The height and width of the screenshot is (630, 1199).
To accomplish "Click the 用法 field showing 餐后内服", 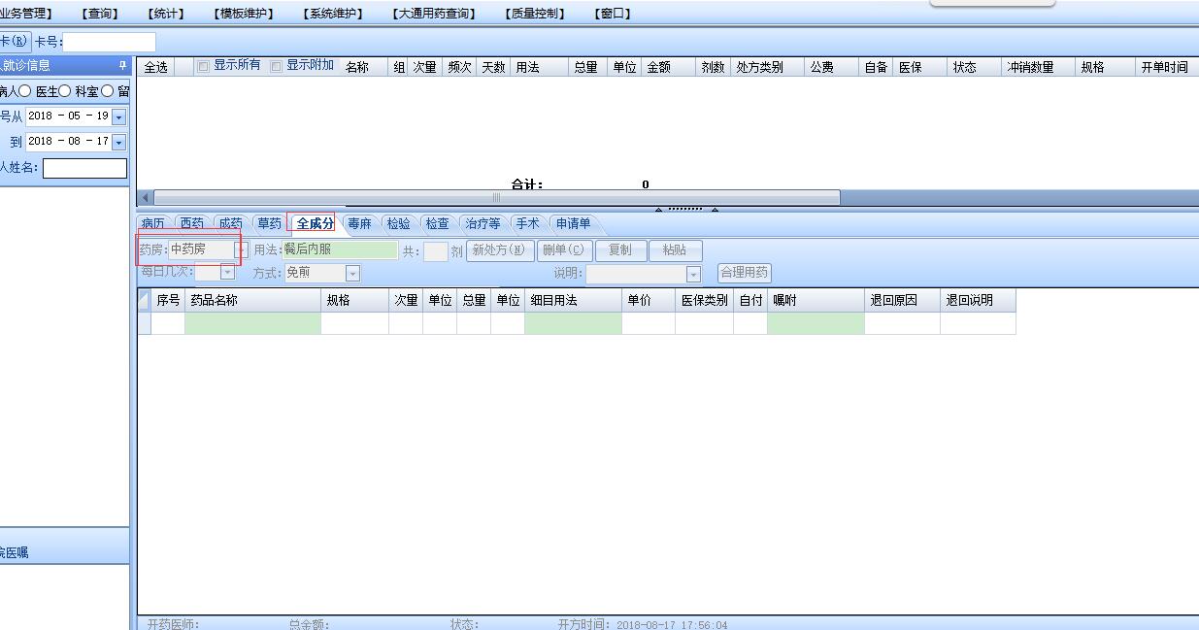I will [x=340, y=249].
